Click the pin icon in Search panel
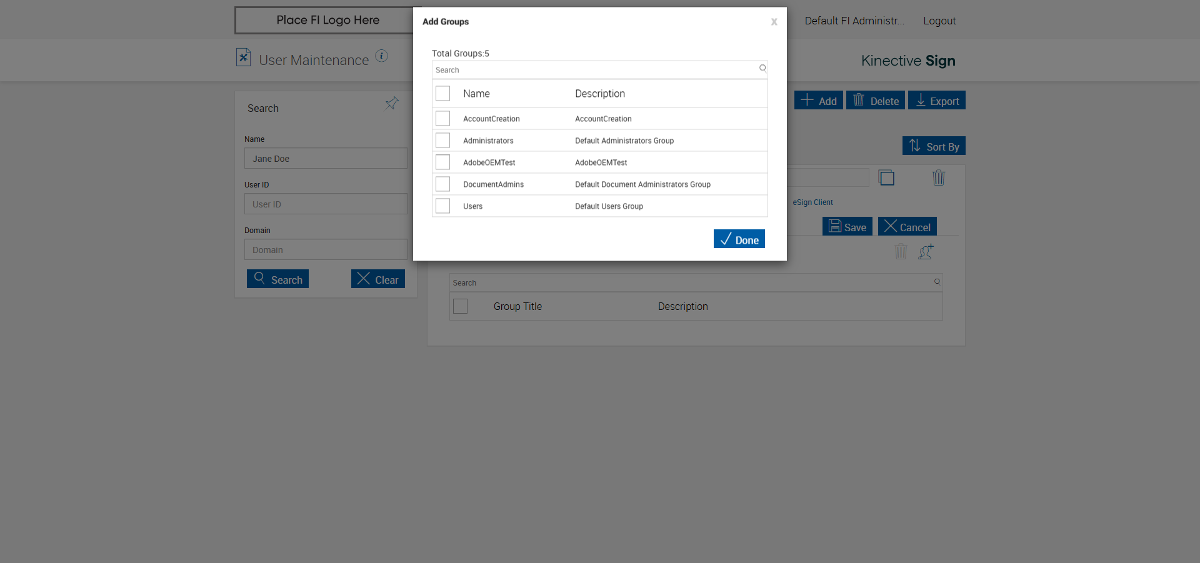 pos(392,103)
